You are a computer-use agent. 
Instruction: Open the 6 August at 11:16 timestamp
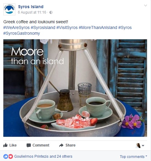[x=32, y=12]
